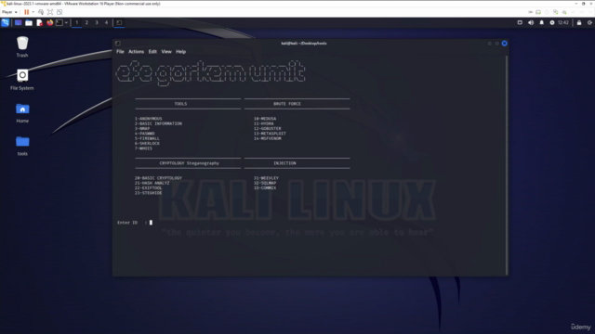This screenshot has width=595, height=334.
Task: Click the terminal window menu icon in titlebar
Action: point(118,44)
